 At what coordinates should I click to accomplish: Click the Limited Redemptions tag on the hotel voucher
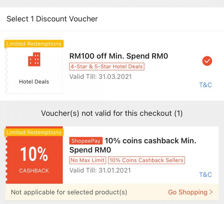34,44
